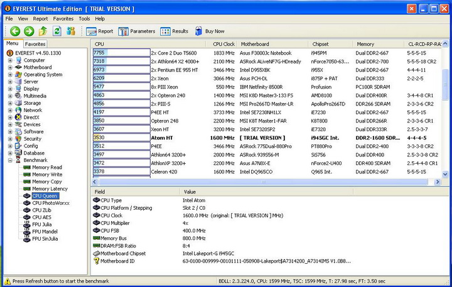Open the Tools menu
452x287 pixels.
click(x=85, y=19)
